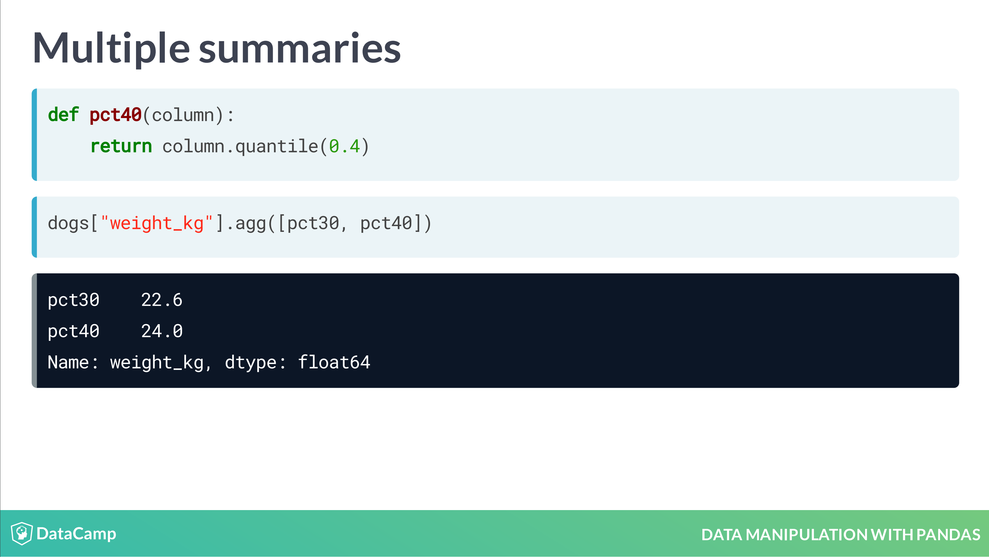Click the Multiple summaries slide title
This screenshot has width=989, height=557.
[217, 49]
